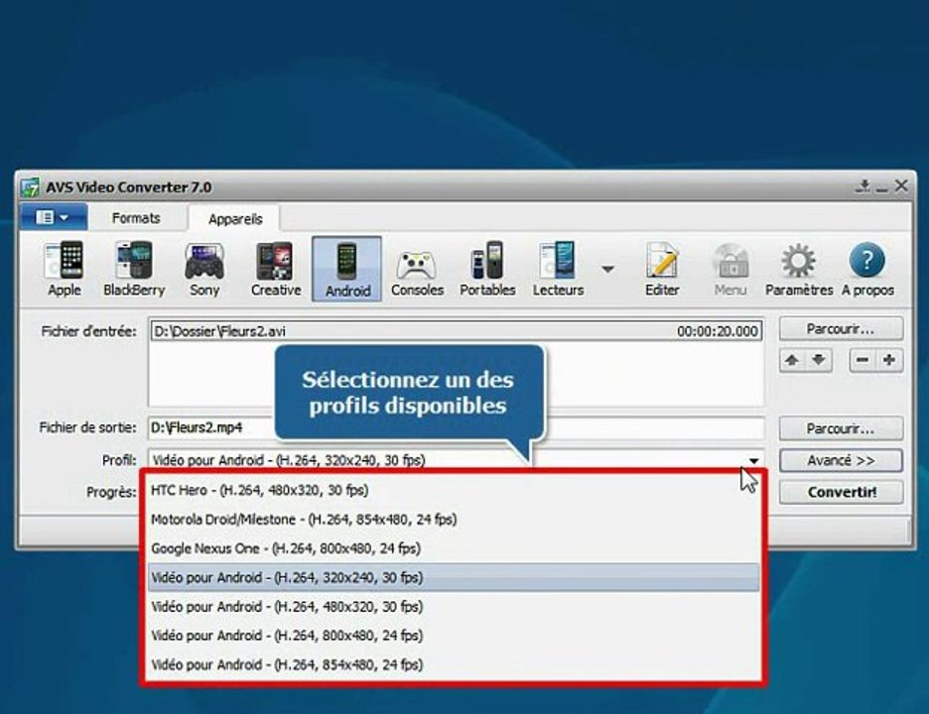This screenshot has height=714, width=929.
Task: Select Vidéo pour Android 320x240 list entry
Action: coord(454,577)
